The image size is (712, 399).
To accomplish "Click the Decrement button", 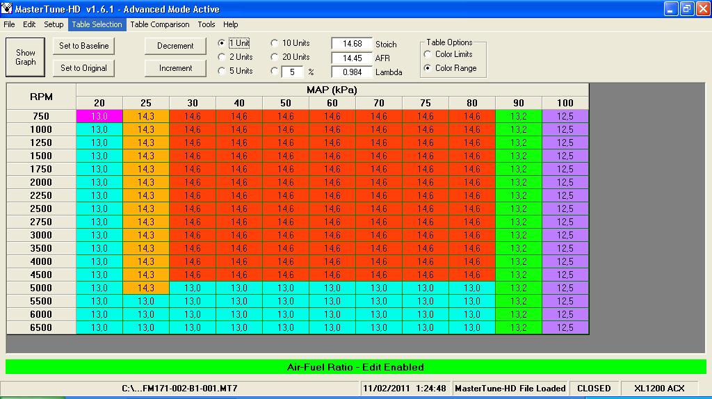I will 175,46.
